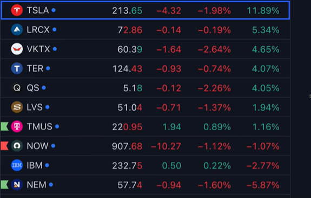
Task: Click the LRCX company logo
Action: click(17, 29)
